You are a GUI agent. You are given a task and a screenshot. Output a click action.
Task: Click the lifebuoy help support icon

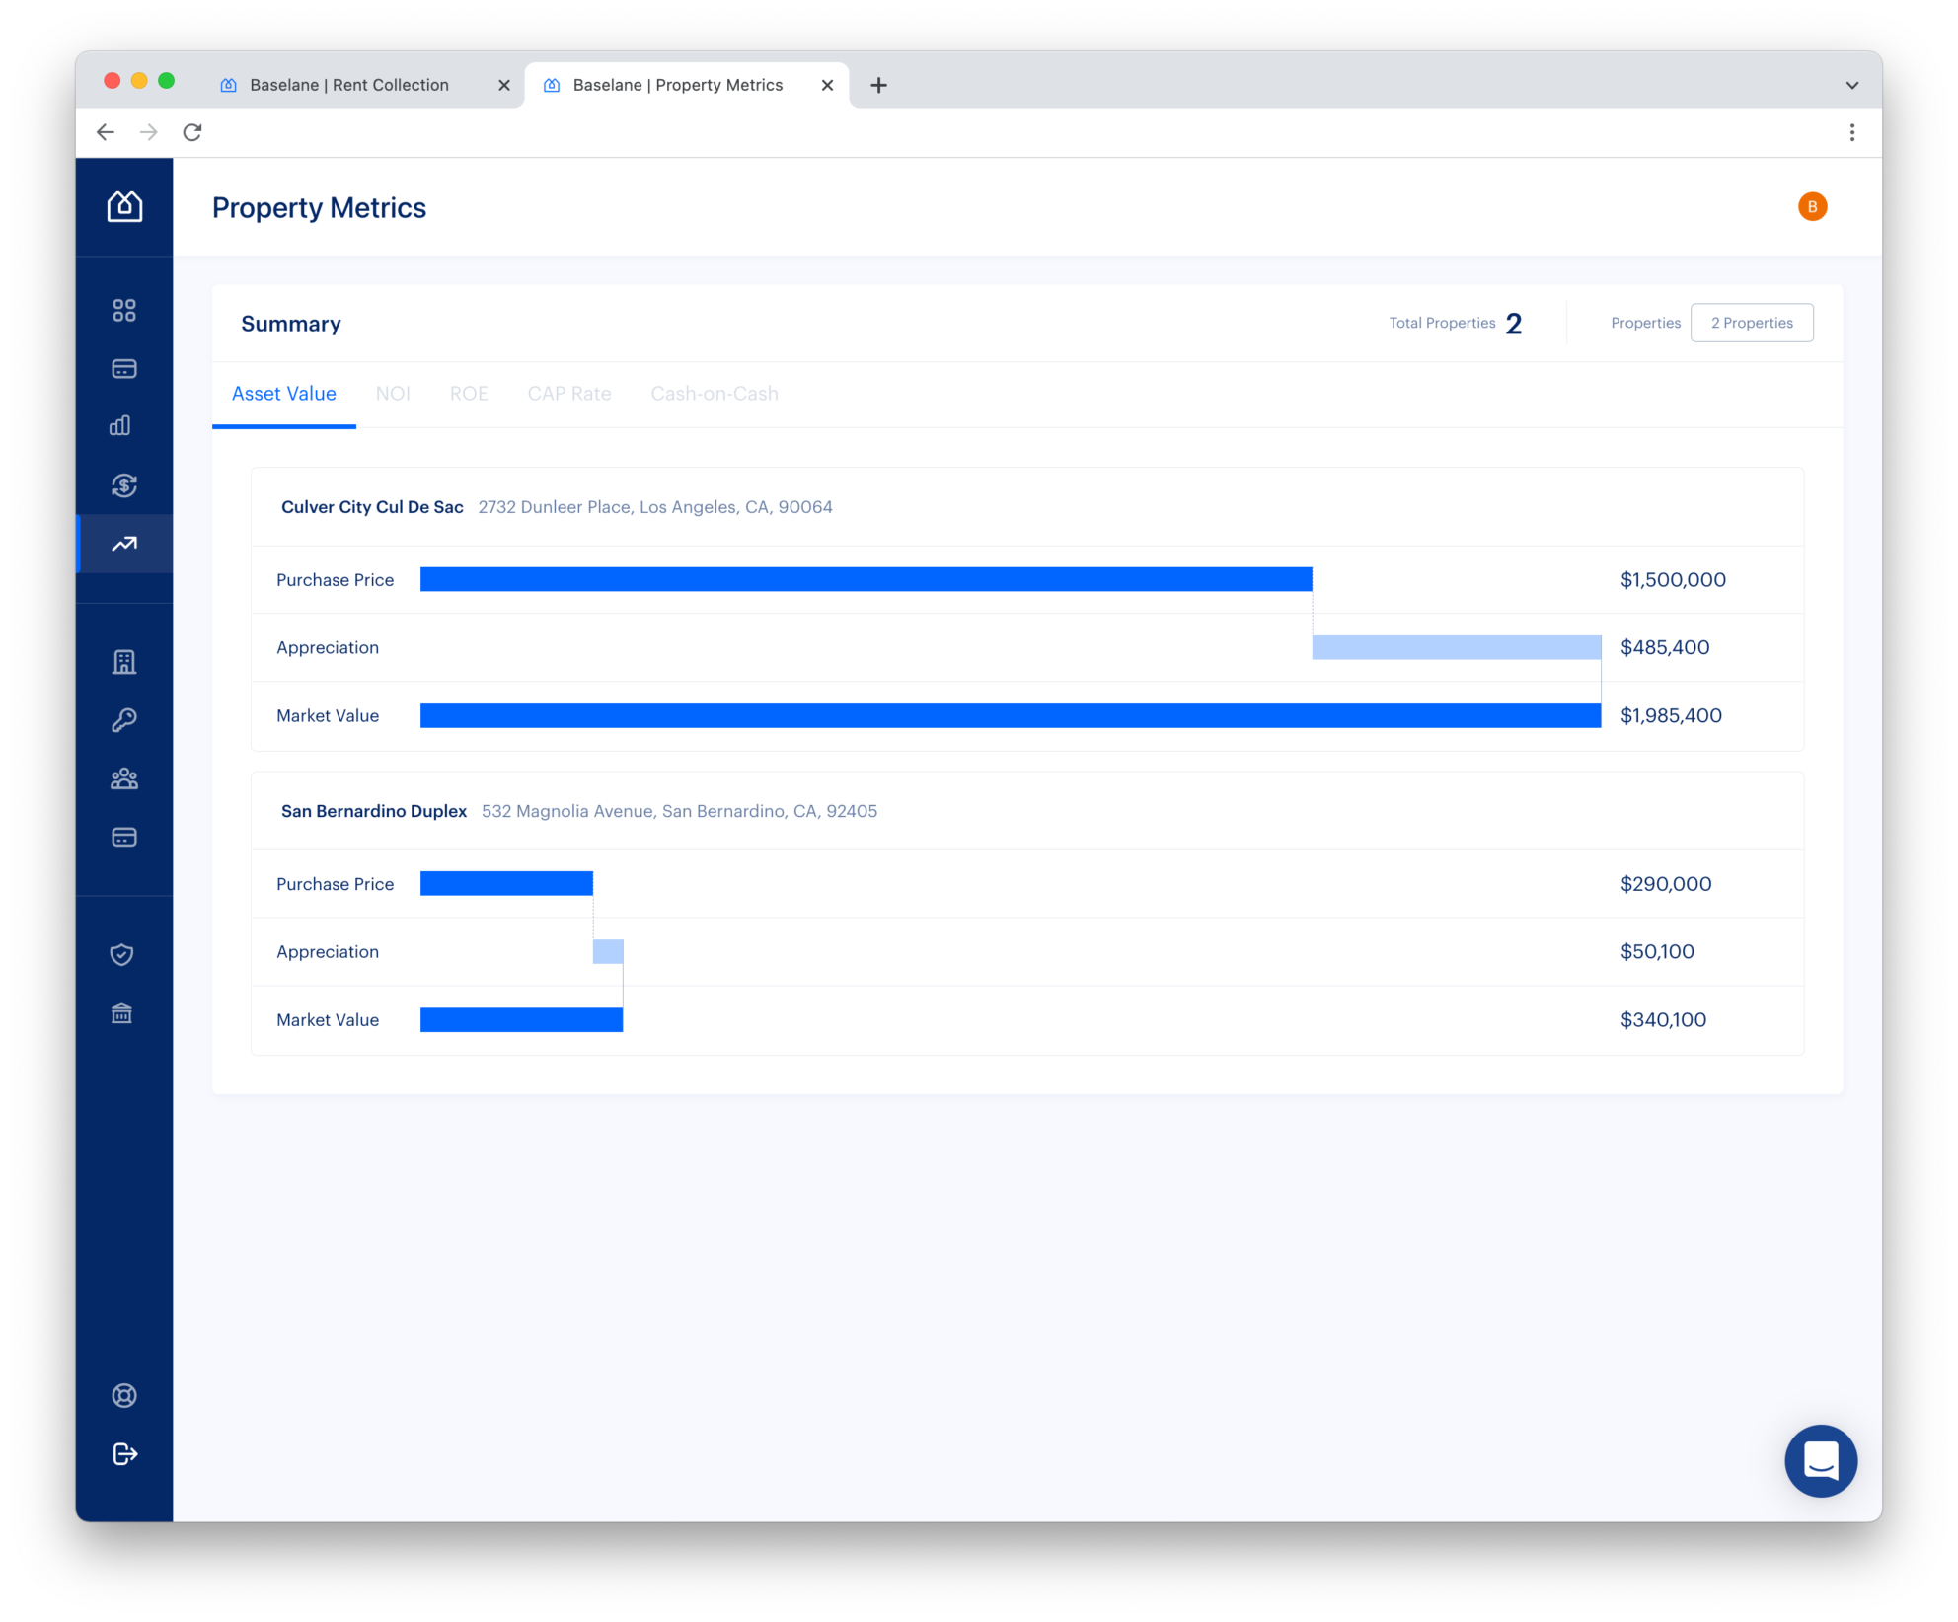click(x=124, y=1395)
